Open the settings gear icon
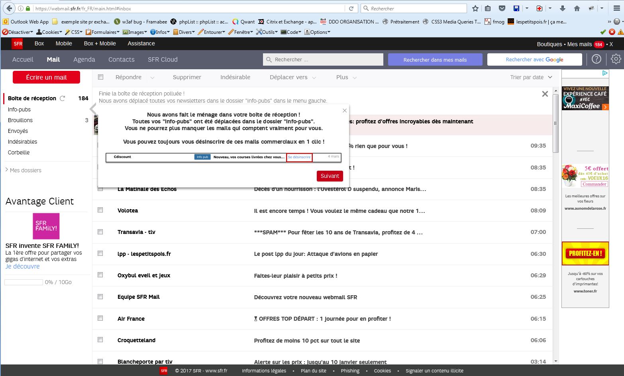 616,59
